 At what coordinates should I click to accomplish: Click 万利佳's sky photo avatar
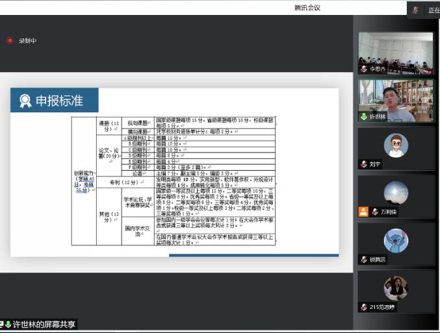coord(395,193)
